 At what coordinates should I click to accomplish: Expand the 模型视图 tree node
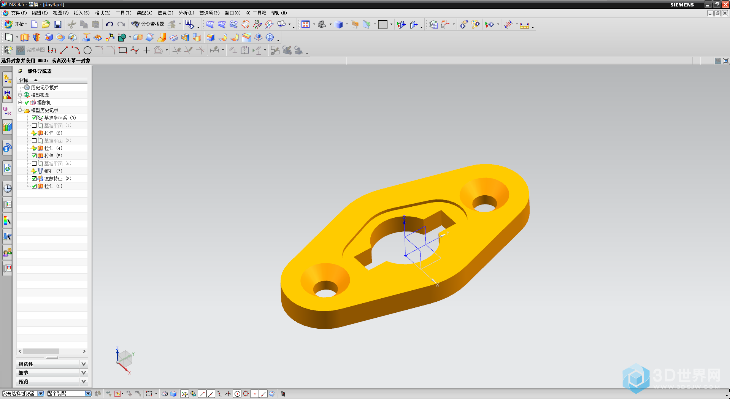(x=20, y=95)
